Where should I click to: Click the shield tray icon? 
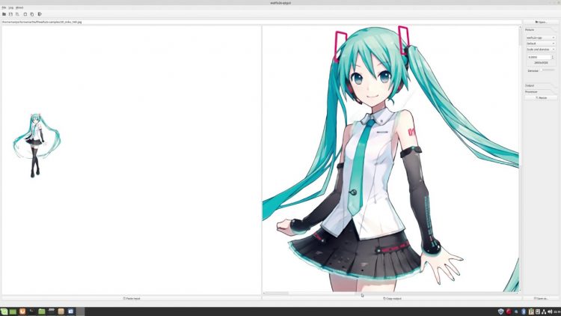501,312
